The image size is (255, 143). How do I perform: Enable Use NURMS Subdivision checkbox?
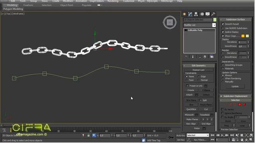tap(223, 28)
